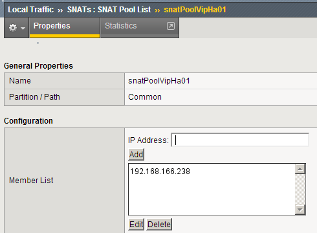Click the first breadcrumb separator arrows
Viewport: 317px width, 233px height.
click(x=60, y=10)
